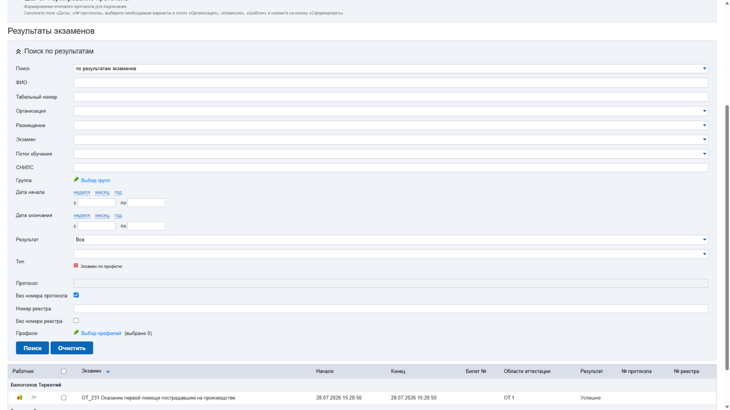
Task: Choose месяц for Дата начала
Action: tap(102, 193)
